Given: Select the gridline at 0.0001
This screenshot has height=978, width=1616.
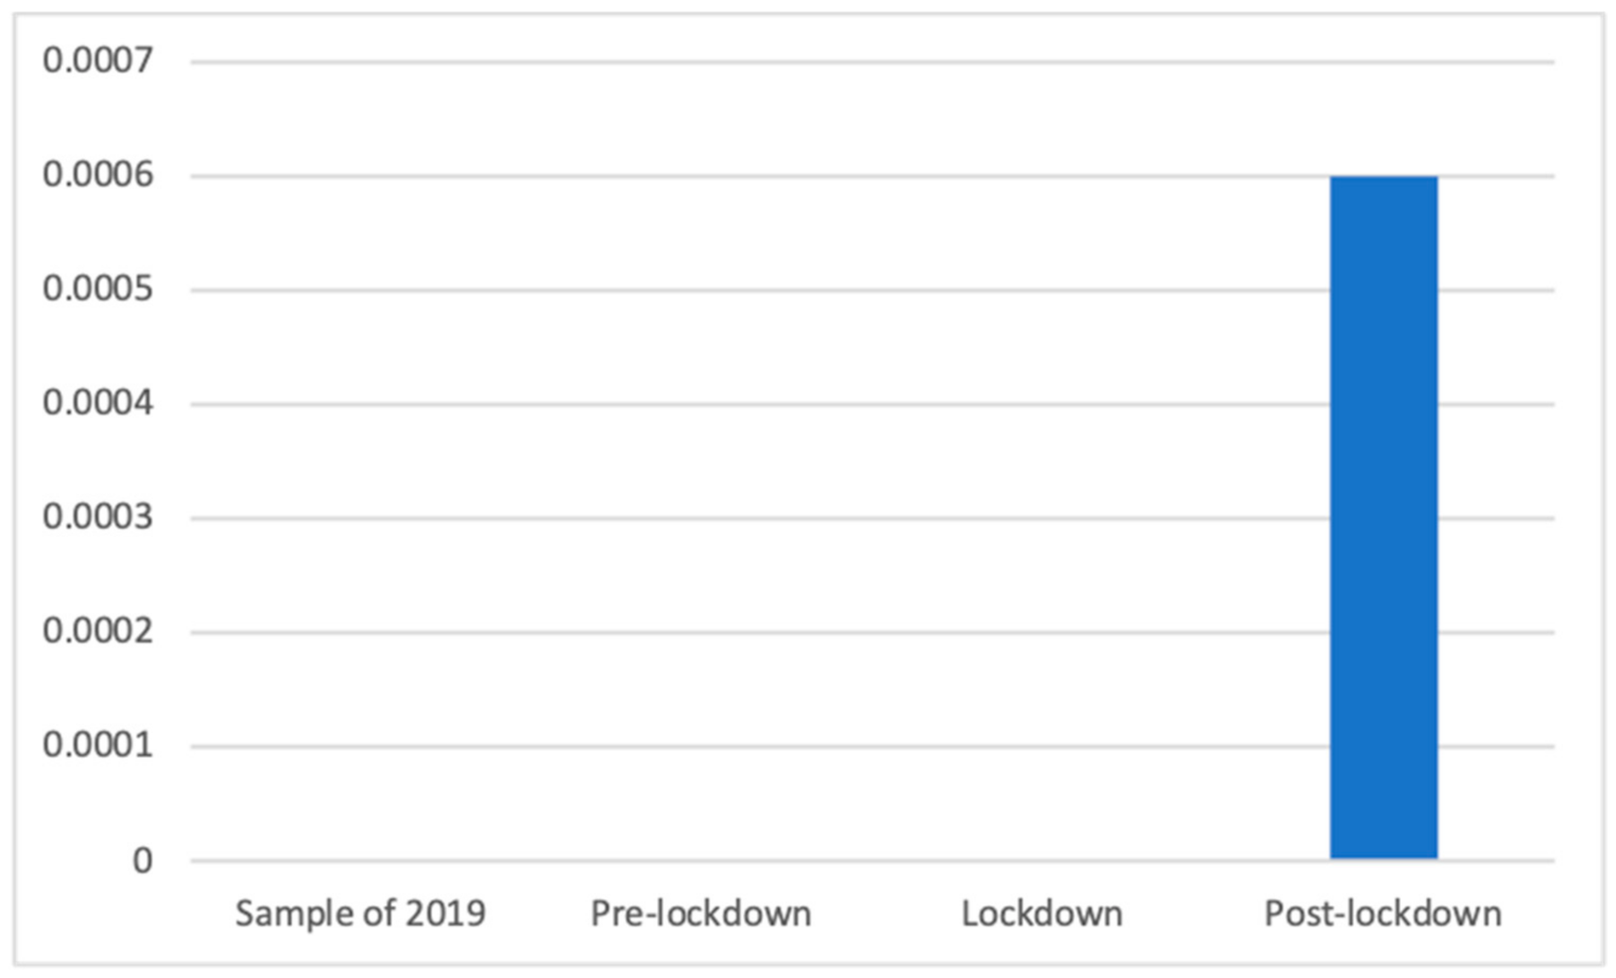Looking at the screenshot, I should point(872,746).
